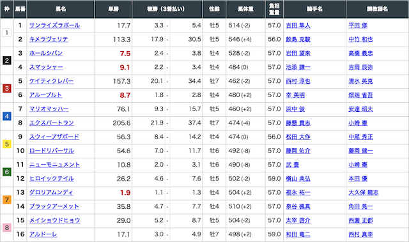
Task: Open horse キメラヴェリテ link
Action: tap(49, 40)
